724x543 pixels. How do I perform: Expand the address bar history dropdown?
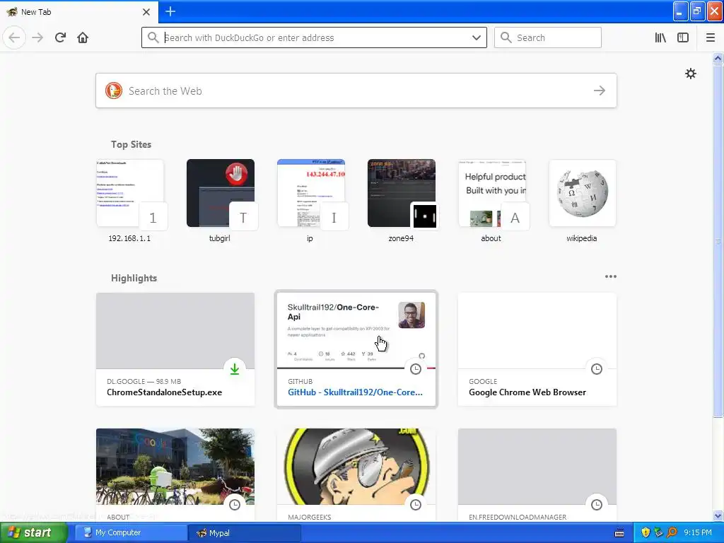pyautogui.click(x=477, y=37)
